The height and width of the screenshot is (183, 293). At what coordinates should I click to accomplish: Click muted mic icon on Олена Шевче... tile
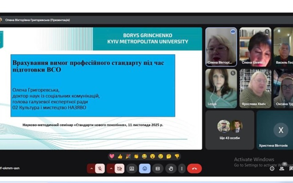[x=267, y=31]
